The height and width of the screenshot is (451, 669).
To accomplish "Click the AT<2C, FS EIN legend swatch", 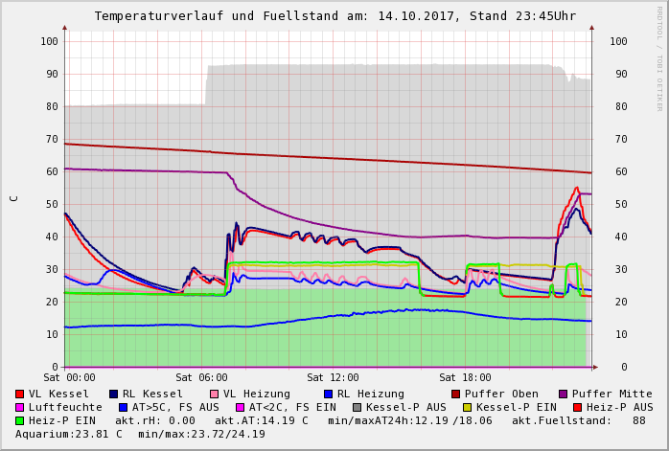I will (240, 407).
